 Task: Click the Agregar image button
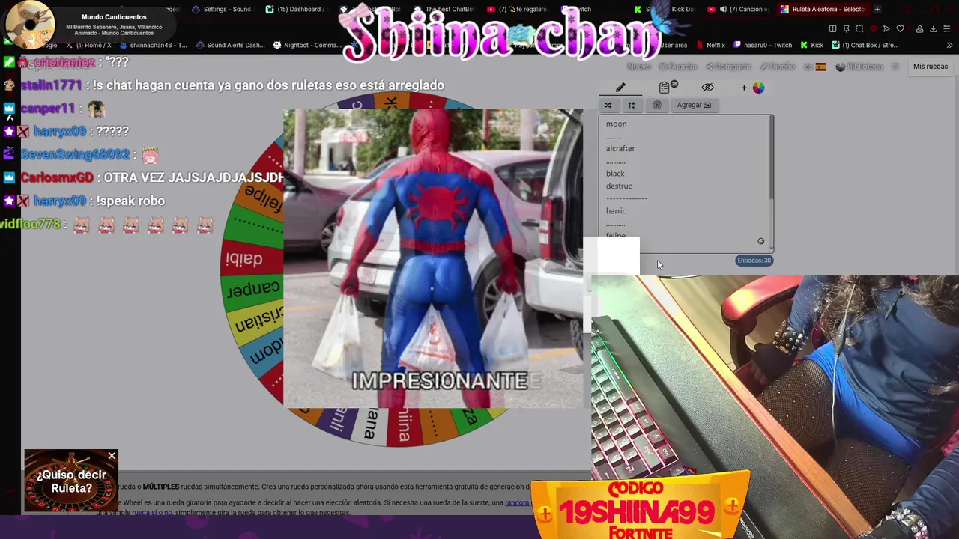point(694,105)
